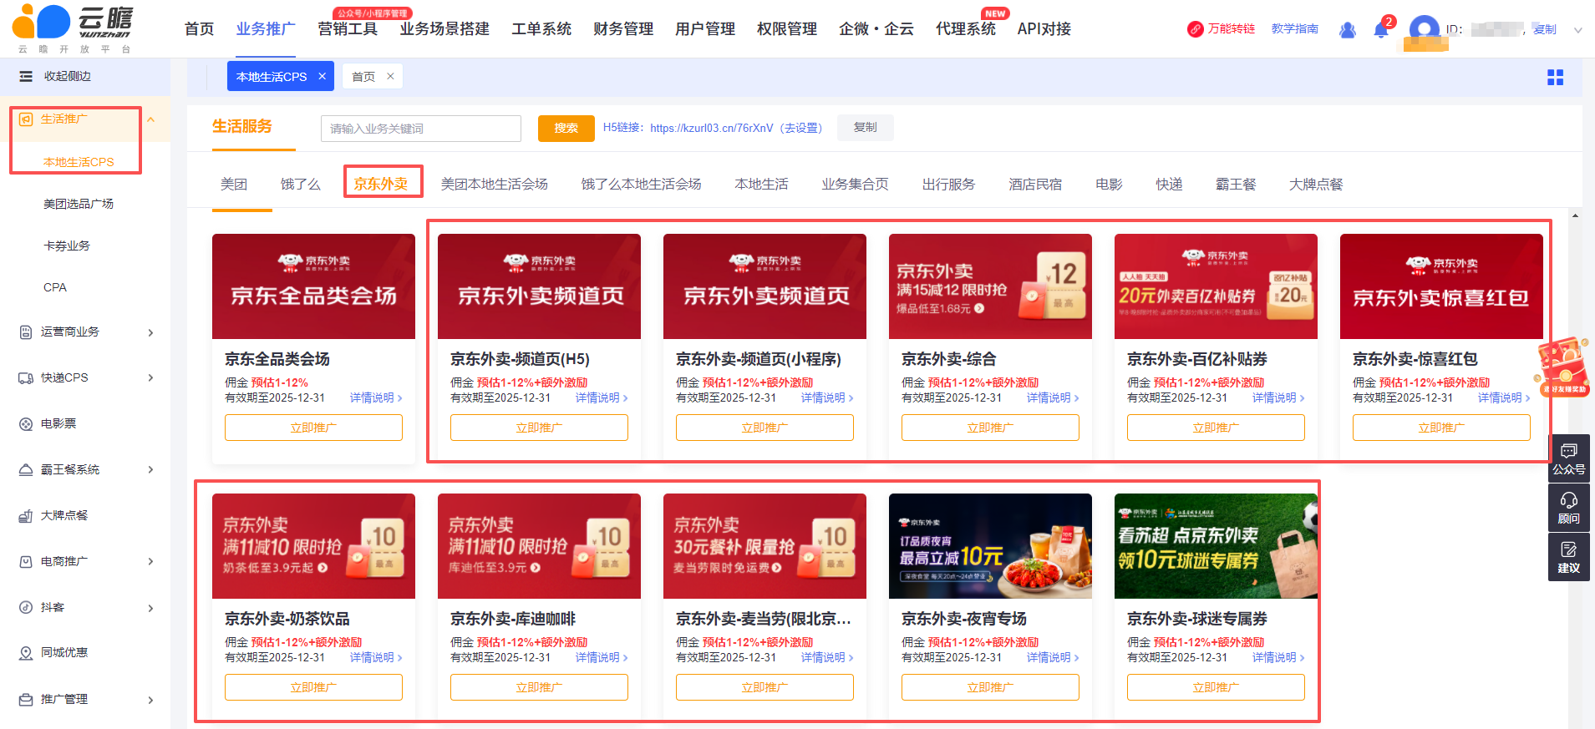1595x729 pixels.
Task: Open 详情说明 for 京东外卖-奶茶饮品
Action: coord(376,657)
